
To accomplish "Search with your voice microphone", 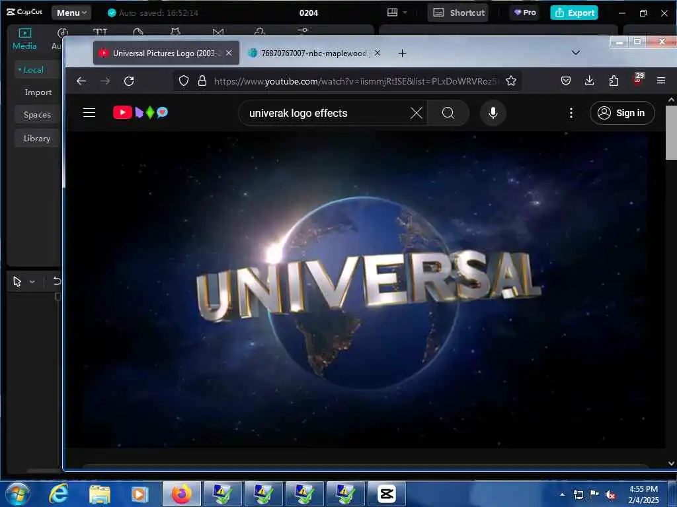I will tap(493, 113).
